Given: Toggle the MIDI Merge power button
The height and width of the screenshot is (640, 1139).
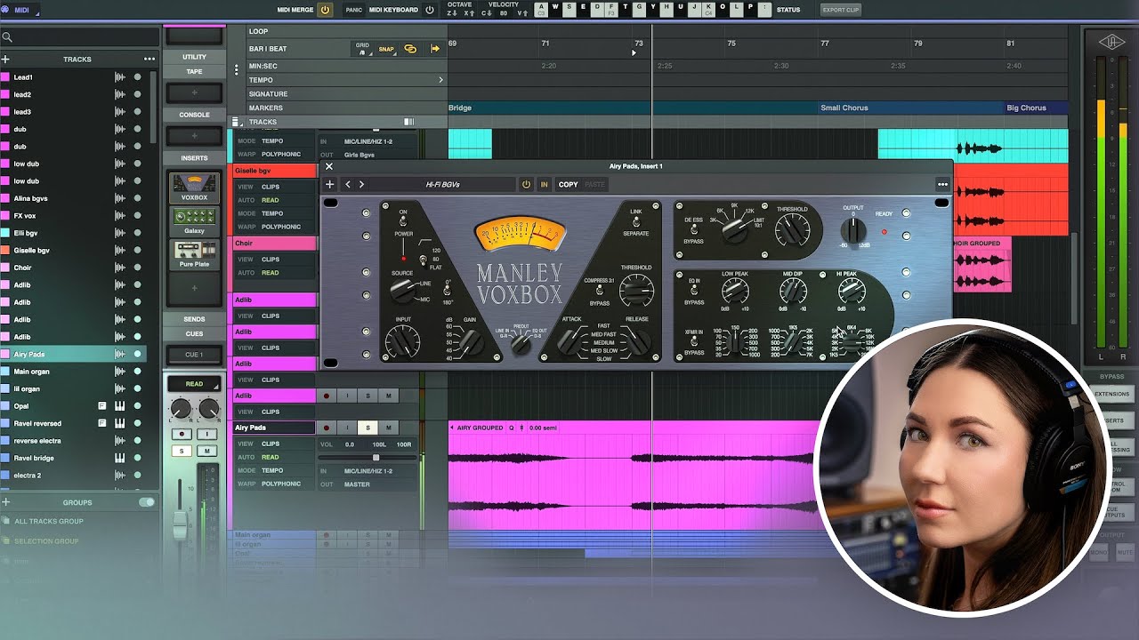Looking at the screenshot, I should pyautogui.click(x=325, y=10).
